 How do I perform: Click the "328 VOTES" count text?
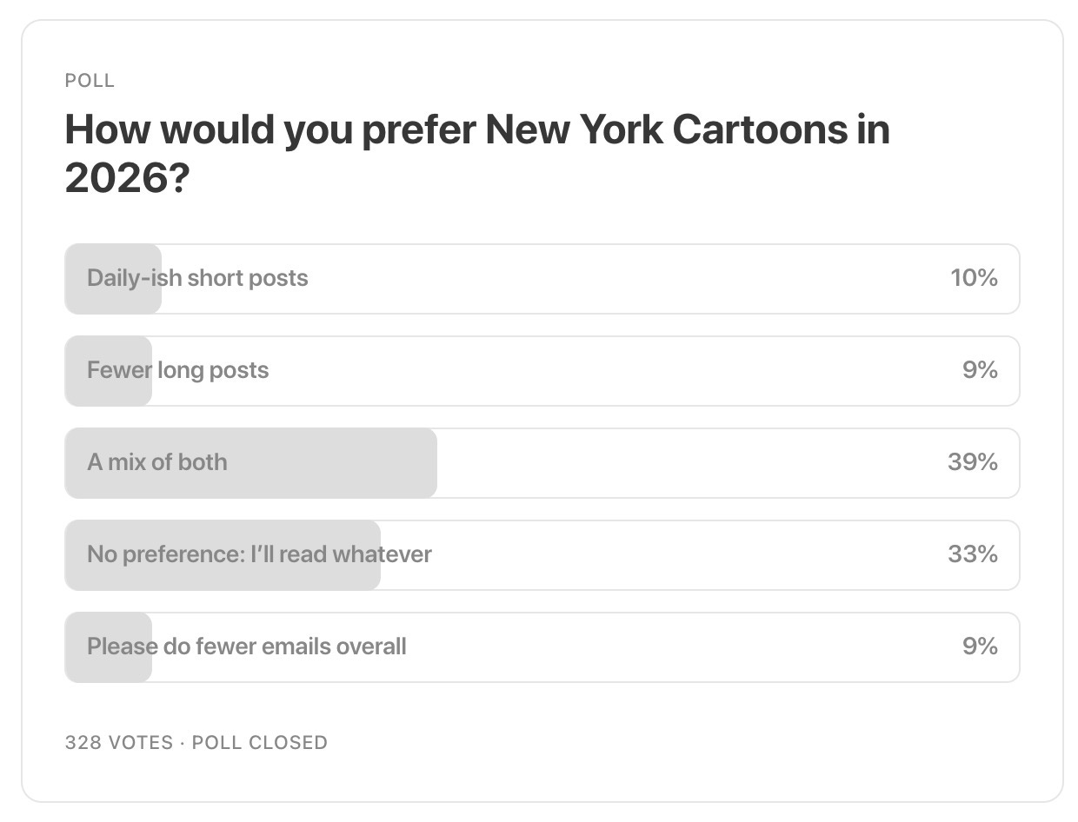coord(118,743)
